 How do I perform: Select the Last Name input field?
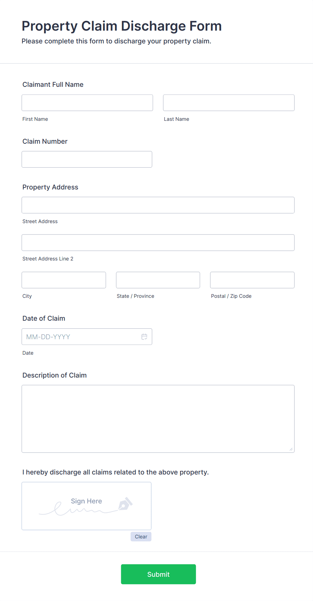click(228, 103)
